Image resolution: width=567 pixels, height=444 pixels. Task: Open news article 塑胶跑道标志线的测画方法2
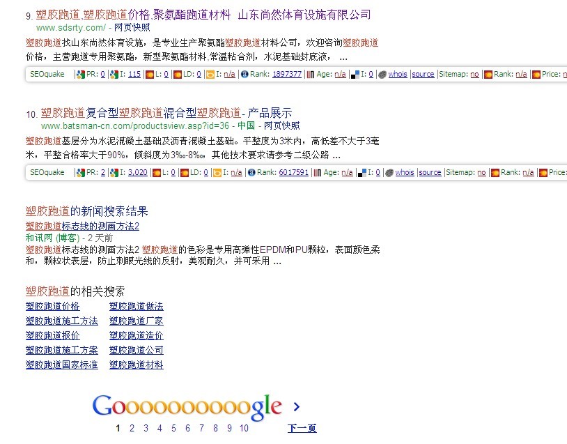pyautogui.click(x=82, y=227)
